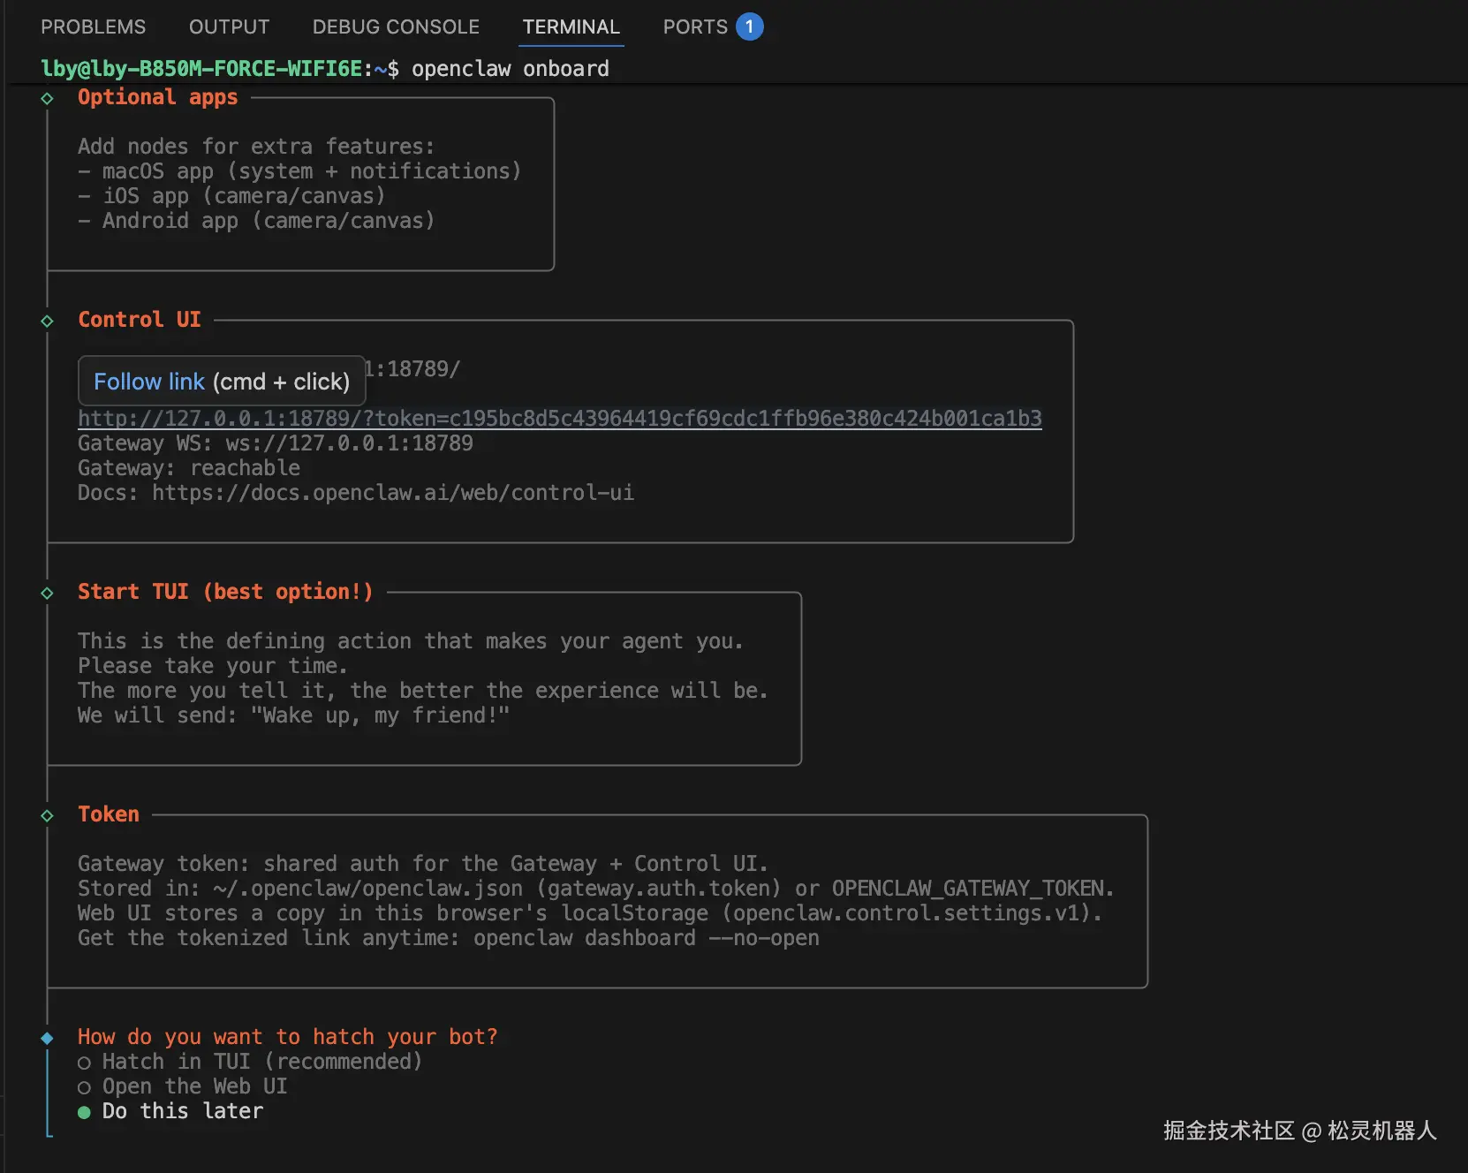
Task: Open the OUTPUT tab
Action: (229, 27)
